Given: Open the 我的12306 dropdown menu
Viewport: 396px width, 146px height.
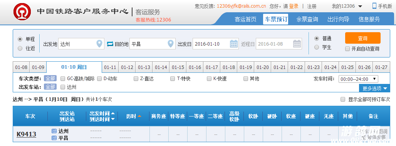Looking at the screenshot, I should coord(347,6).
